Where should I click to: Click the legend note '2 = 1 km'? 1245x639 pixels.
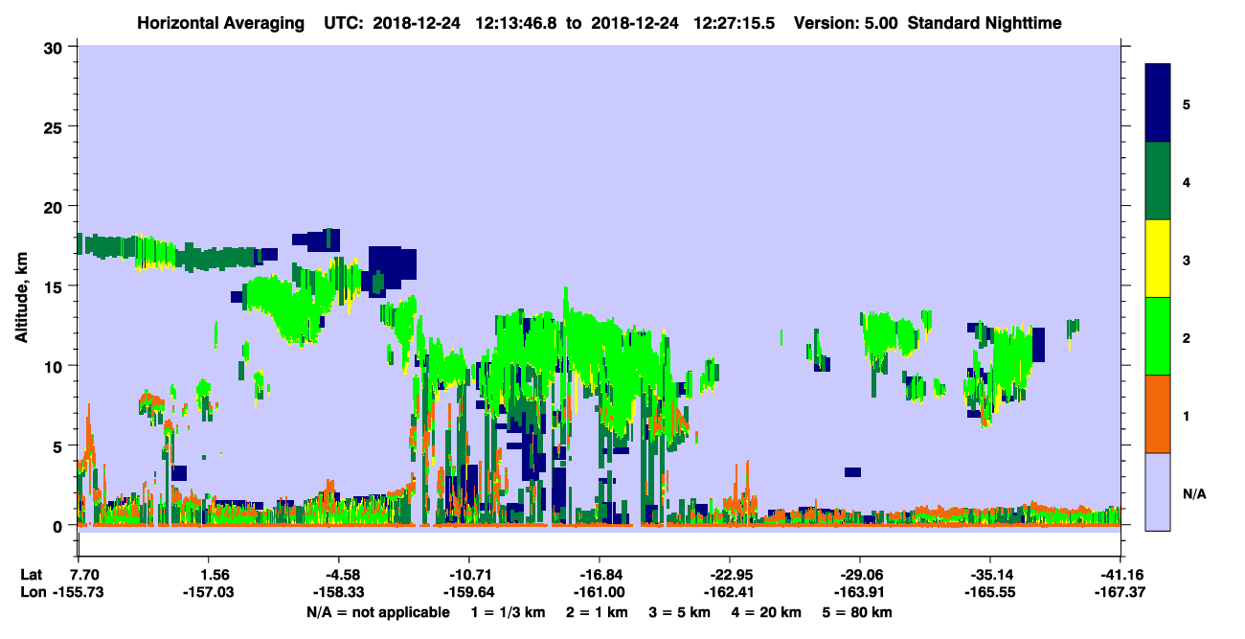(x=596, y=612)
